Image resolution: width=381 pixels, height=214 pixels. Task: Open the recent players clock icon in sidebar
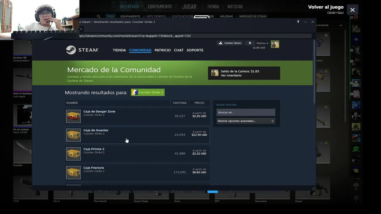pyautogui.click(x=356, y=198)
